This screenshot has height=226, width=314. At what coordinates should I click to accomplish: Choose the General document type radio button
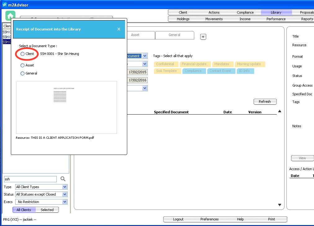tap(22, 73)
